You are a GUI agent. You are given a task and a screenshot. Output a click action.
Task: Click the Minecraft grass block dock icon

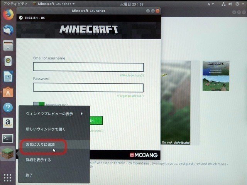[8, 153]
